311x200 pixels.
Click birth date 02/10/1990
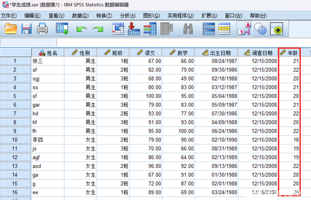(216, 140)
